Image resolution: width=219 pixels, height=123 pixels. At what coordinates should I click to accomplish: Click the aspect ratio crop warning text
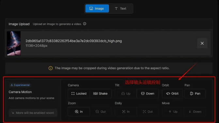112,68
